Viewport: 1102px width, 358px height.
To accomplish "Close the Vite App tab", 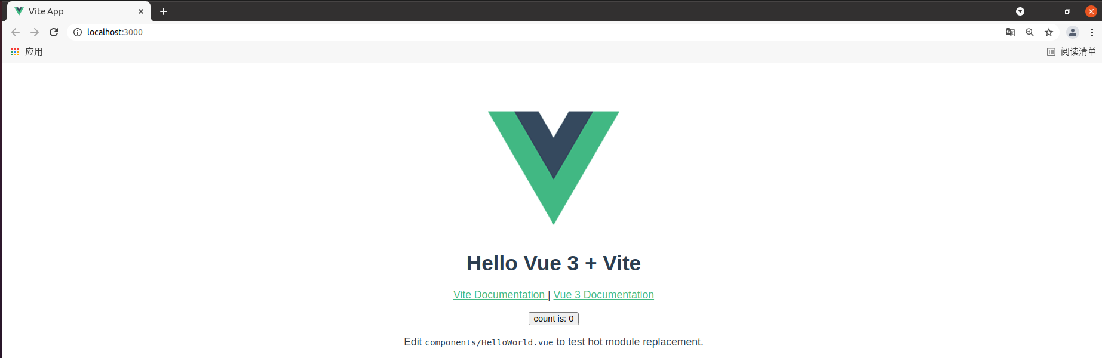I will coord(141,11).
